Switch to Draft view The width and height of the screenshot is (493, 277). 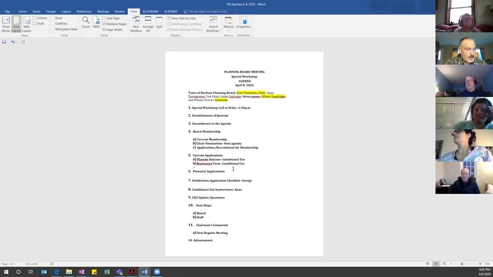tap(38, 23)
